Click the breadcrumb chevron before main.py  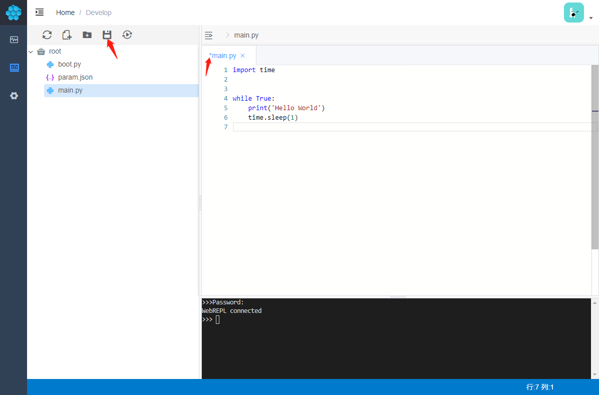(x=227, y=35)
